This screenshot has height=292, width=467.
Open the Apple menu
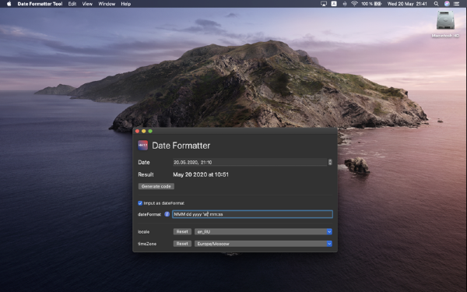click(x=9, y=4)
